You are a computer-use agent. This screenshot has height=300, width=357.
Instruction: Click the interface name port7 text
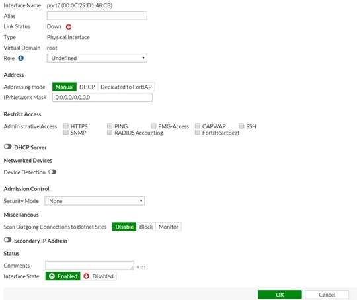(x=80, y=5)
